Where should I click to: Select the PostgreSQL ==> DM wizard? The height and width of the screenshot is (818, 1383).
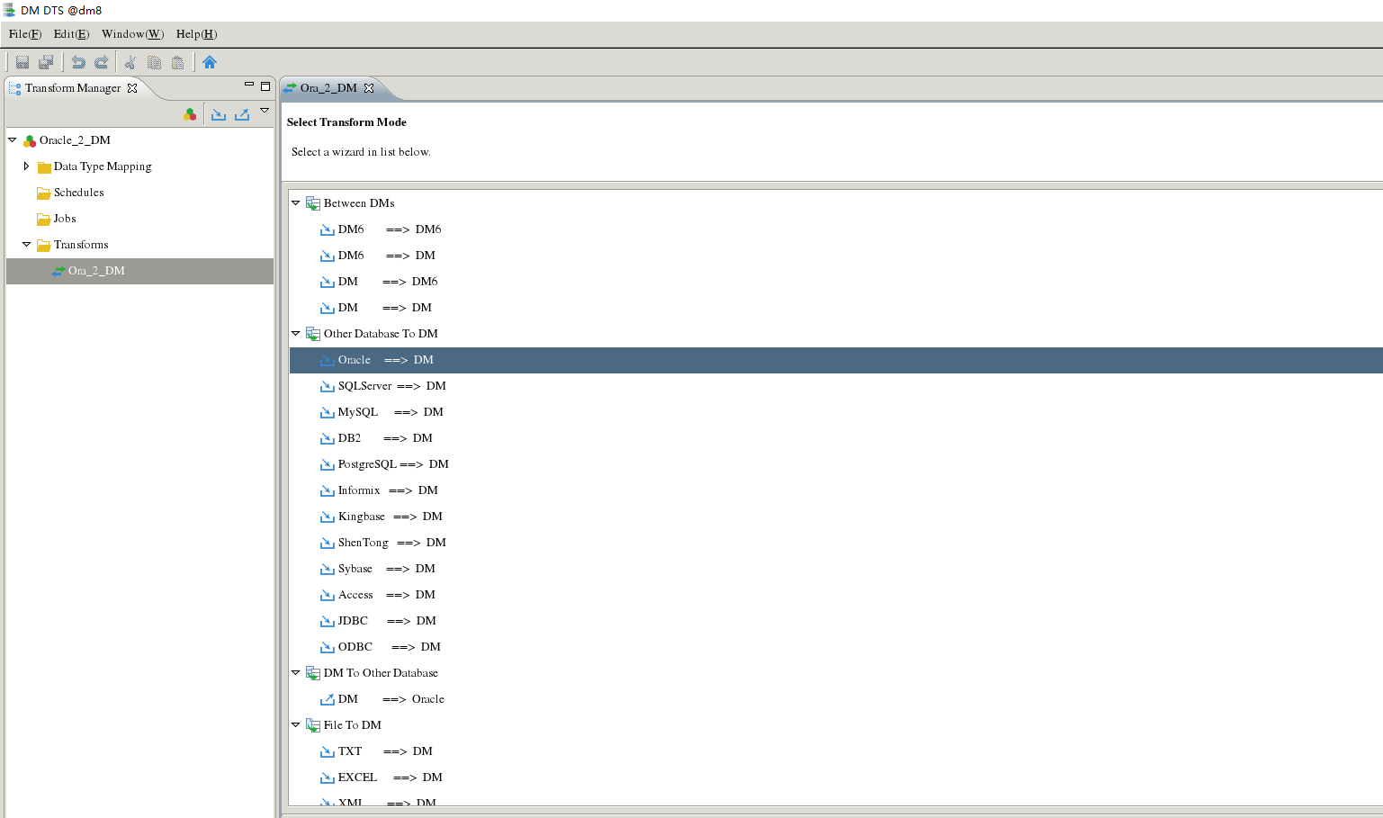click(393, 464)
